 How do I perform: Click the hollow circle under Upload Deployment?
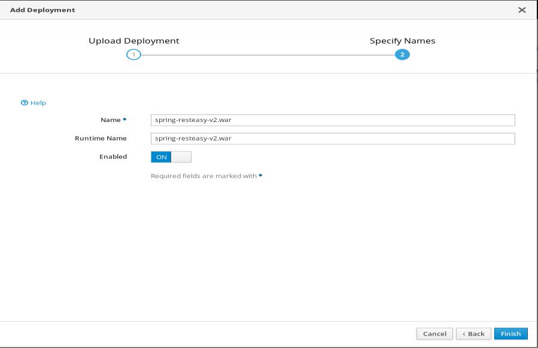click(x=135, y=54)
